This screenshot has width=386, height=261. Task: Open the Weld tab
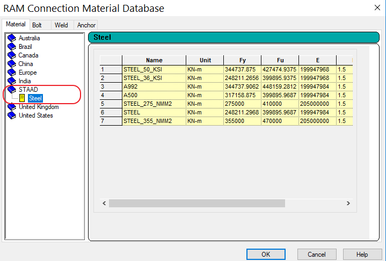click(61, 25)
